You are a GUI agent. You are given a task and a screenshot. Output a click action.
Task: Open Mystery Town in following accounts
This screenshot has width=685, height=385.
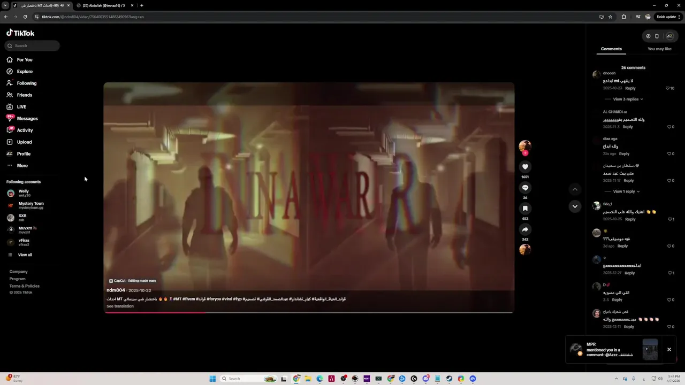pyautogui.click(x=25, y=205)
